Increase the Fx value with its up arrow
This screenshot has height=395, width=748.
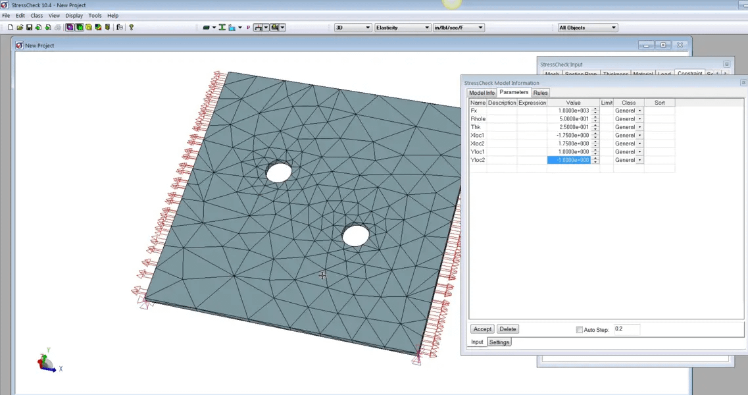click(595, 109)
